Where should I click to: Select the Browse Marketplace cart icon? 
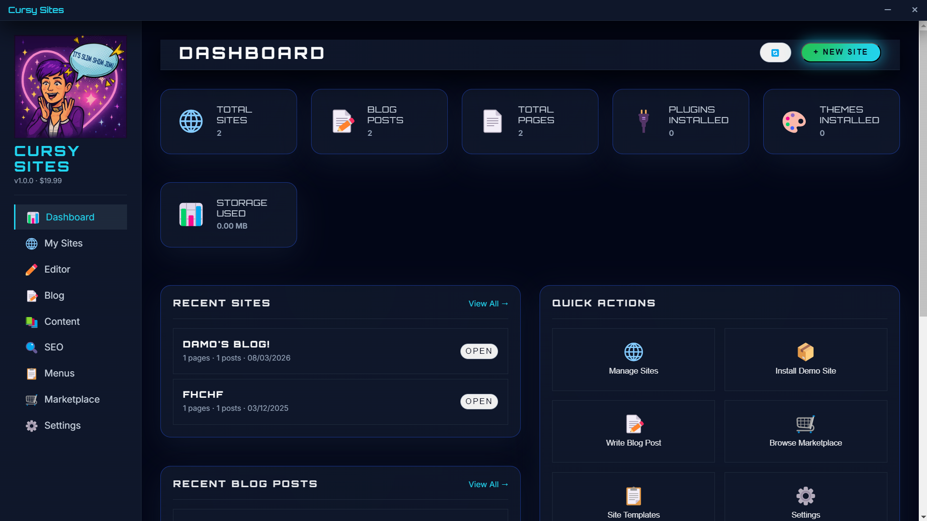(805, 424)
